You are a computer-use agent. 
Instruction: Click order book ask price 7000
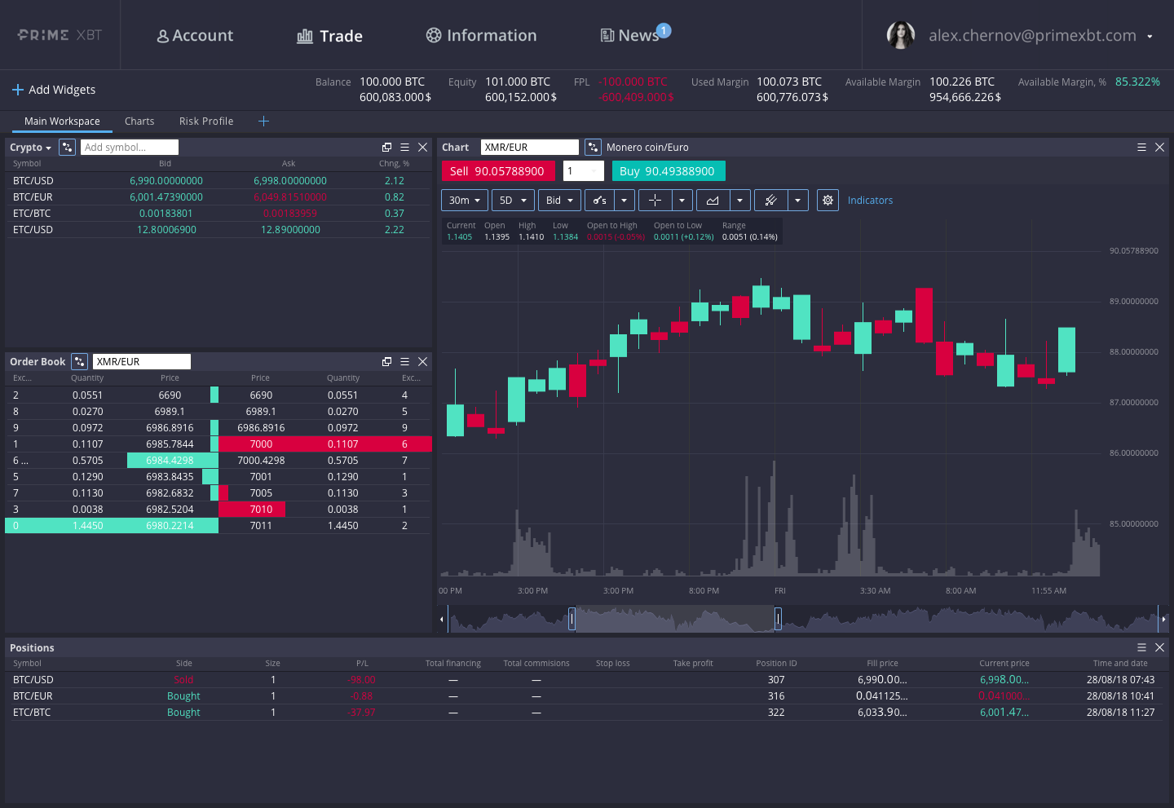click(x=261, y=444)
